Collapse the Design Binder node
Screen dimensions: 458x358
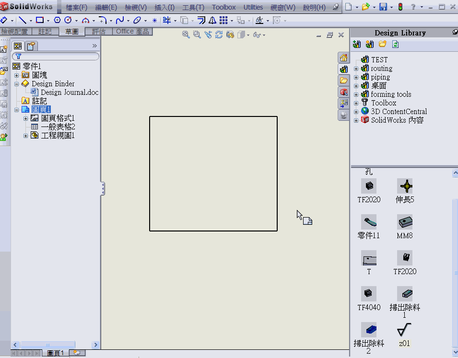[17, 84]
